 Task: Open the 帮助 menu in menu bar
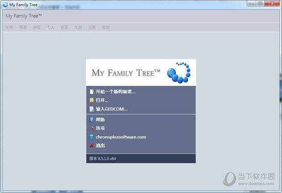click(106, 27)
